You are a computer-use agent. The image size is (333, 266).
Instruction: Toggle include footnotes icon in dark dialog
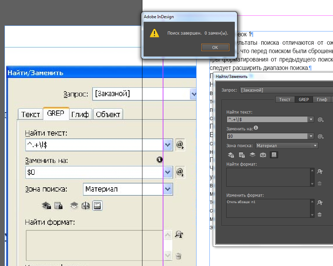274,155
